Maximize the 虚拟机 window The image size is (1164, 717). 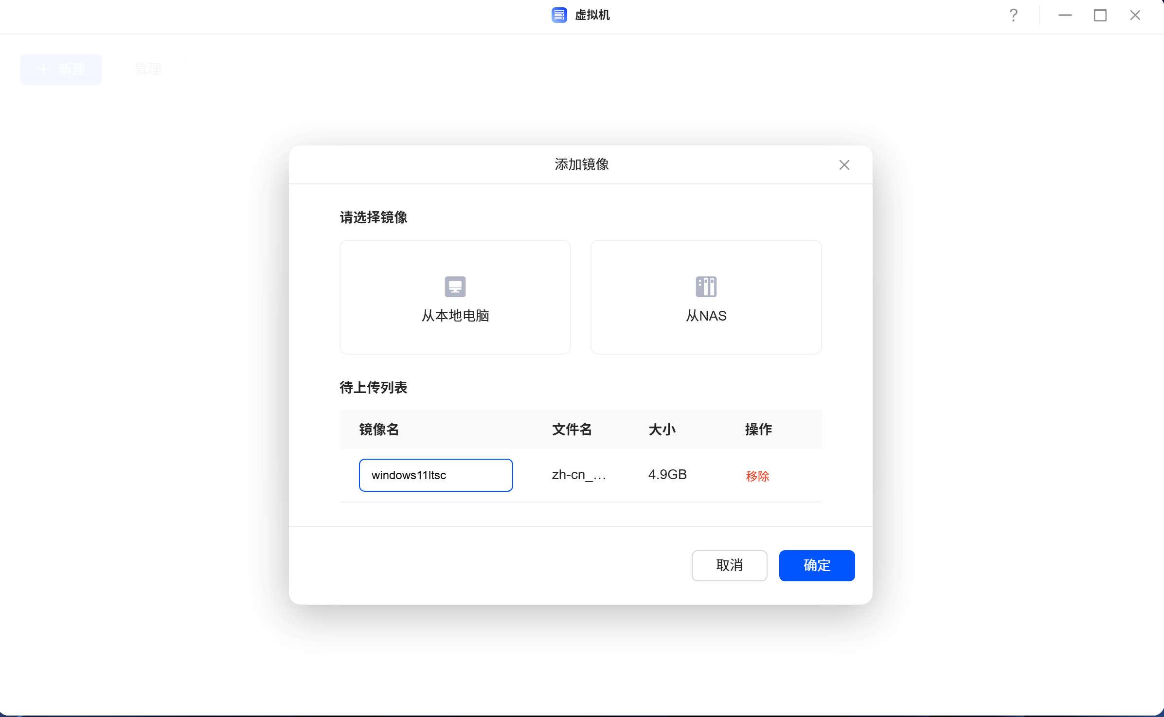1100,16
